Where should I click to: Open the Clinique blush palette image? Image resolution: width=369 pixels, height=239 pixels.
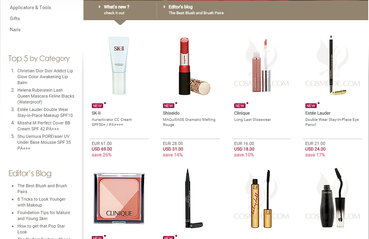point(119,199)
